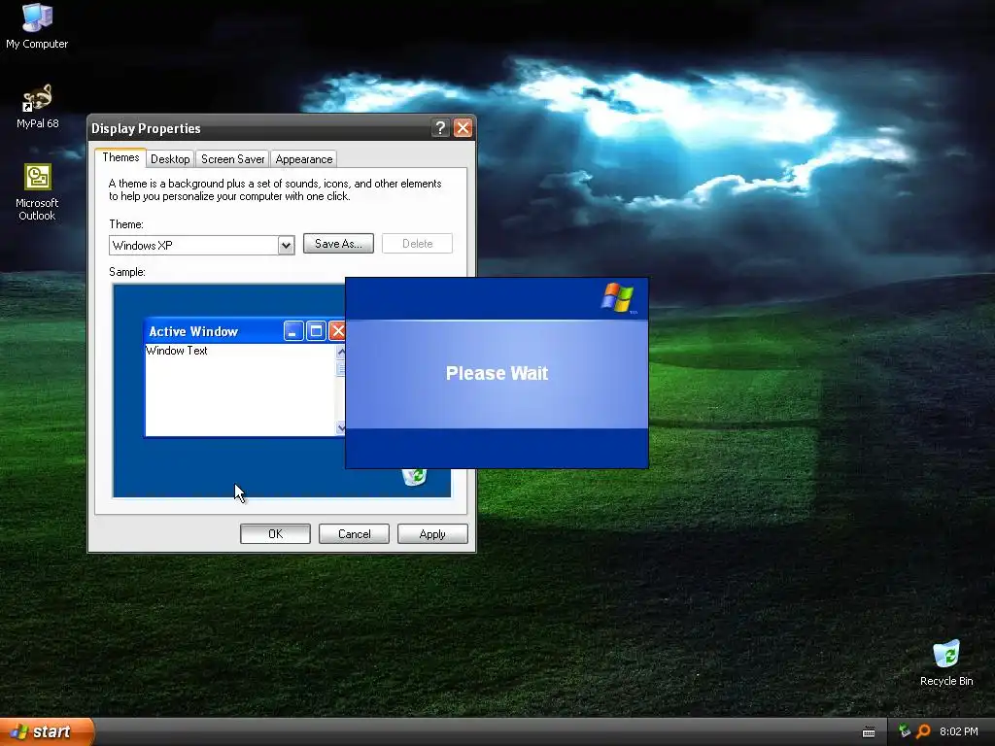Expand the Theme dropdown arrow

point(287,246)
